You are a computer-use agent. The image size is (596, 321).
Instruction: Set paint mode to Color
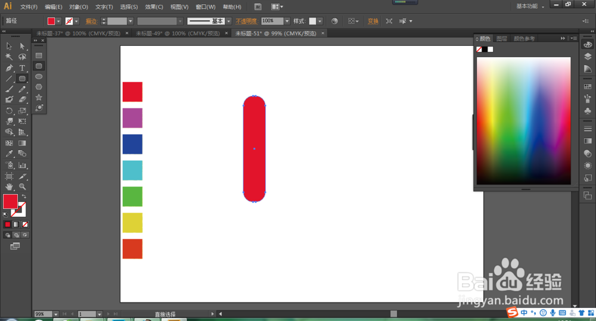[x=8, y=225]
